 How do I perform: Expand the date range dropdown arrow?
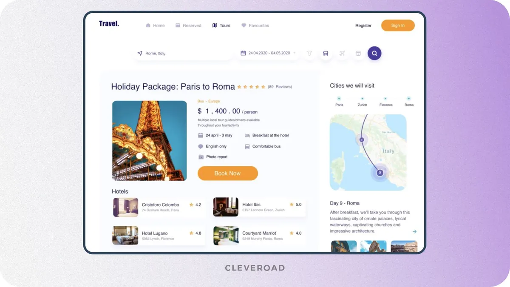point(295,53)
